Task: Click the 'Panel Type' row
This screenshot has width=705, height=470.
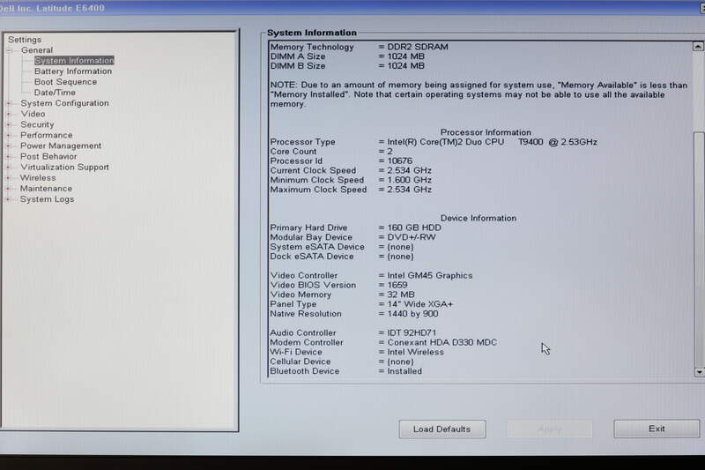Action: (x=361, y=304)
